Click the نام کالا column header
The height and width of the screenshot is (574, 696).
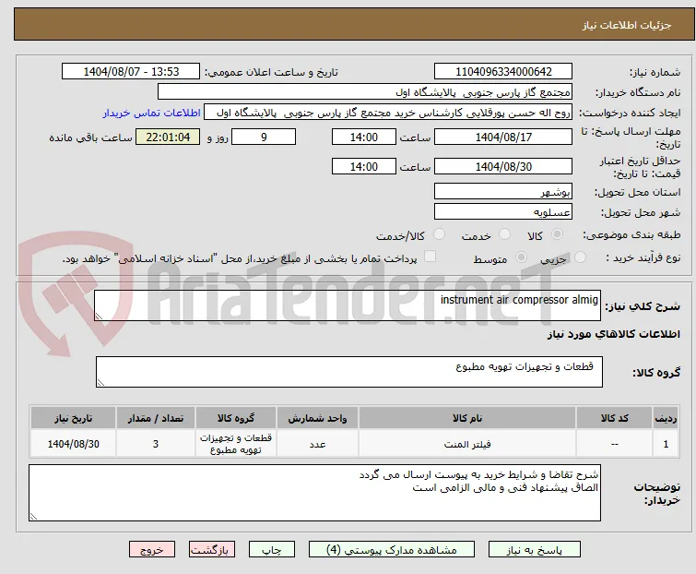coord(467,418)
